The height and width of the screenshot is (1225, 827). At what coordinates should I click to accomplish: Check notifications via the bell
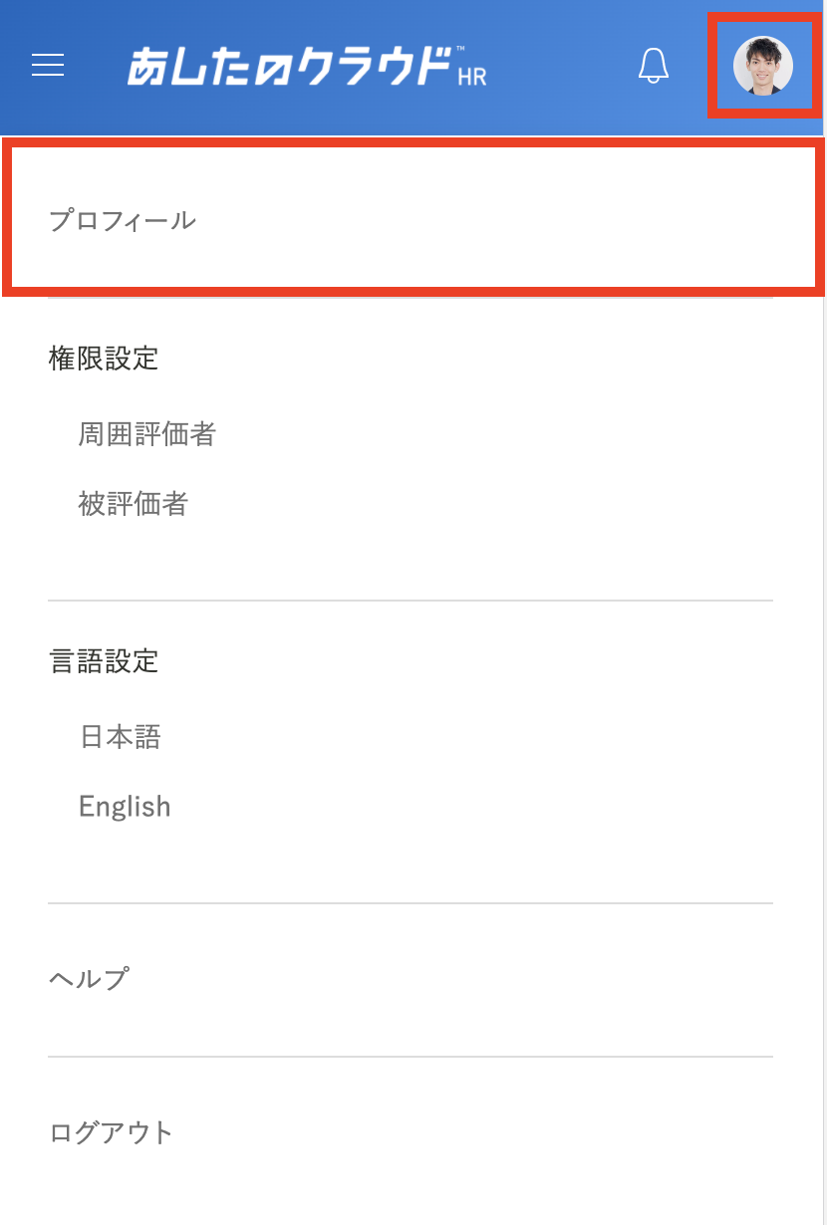coord(654,66)
